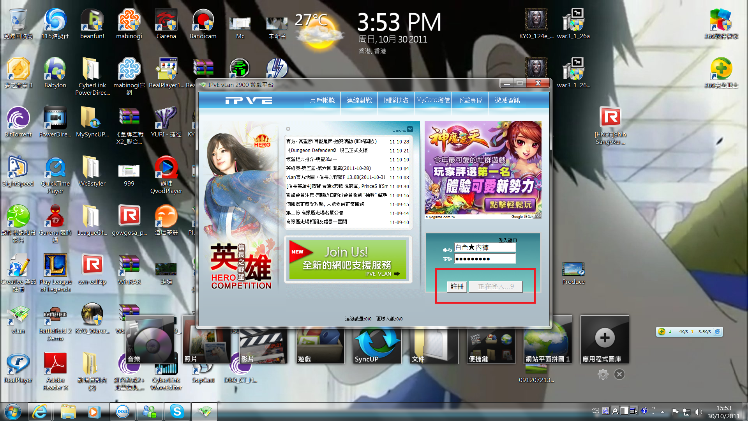Open the 用戶帳號 menu tab

coord(322,101)
